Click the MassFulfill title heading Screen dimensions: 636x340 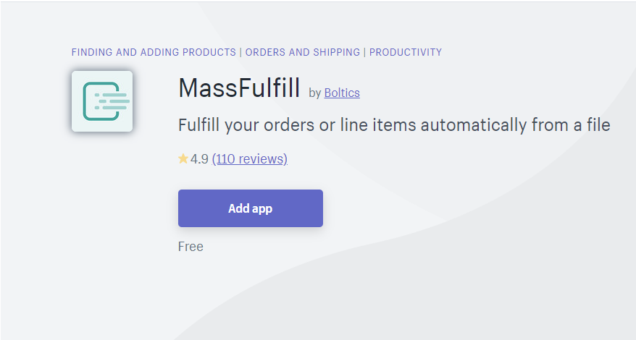239,88
